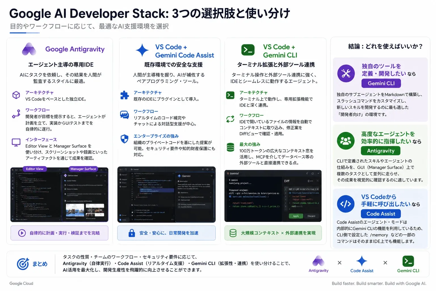The height and width of the screenshot is (291, 436).
Task: Click the play circle icon in 自律的に計画 banner
Action: [22, 233]
